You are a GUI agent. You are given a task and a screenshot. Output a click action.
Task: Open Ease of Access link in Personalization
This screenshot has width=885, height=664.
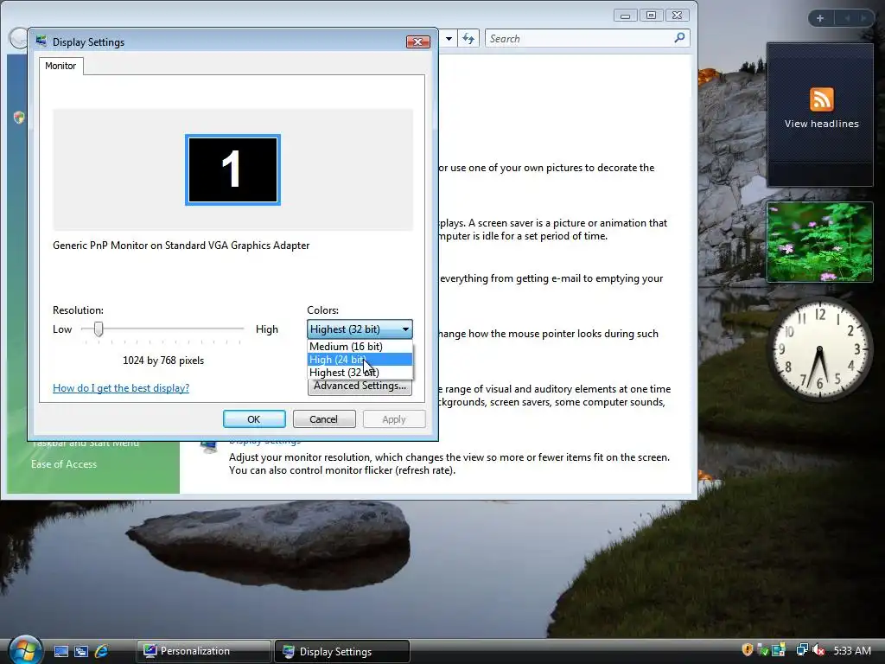(x=64, y=464)
